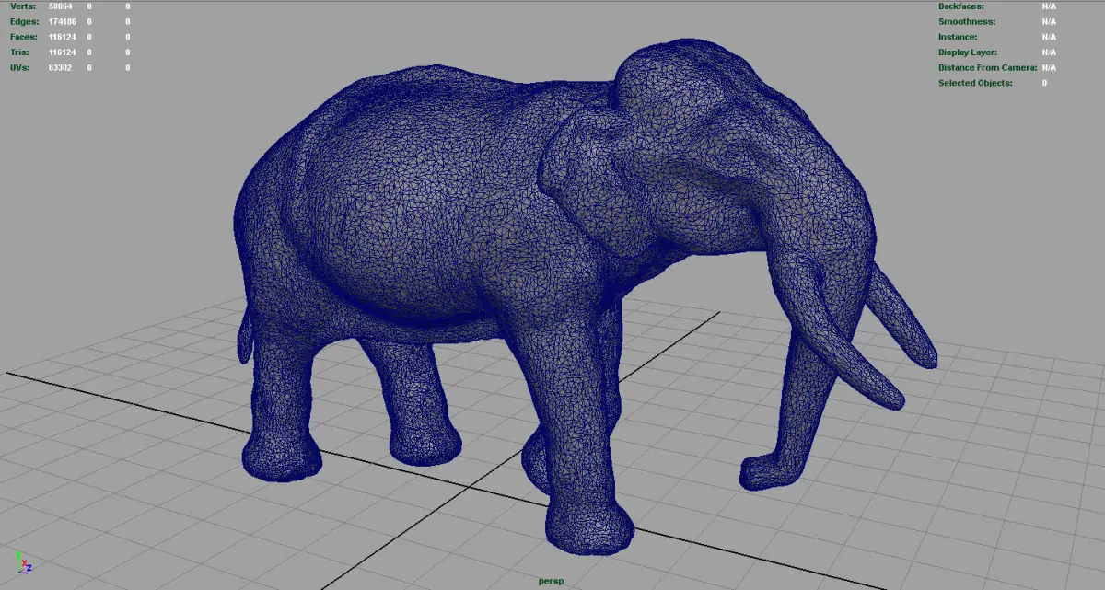Click the 'UVs:' HUD label
Screen dimensions: 1105x590
(19, 67)
